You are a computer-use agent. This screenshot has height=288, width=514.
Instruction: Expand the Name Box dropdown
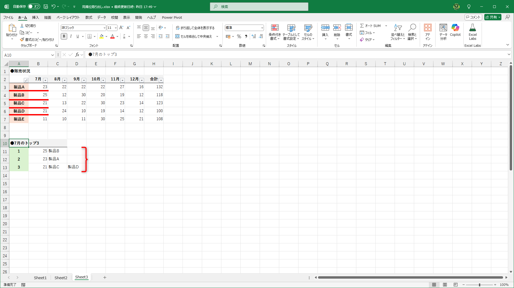tap(52, 55)
